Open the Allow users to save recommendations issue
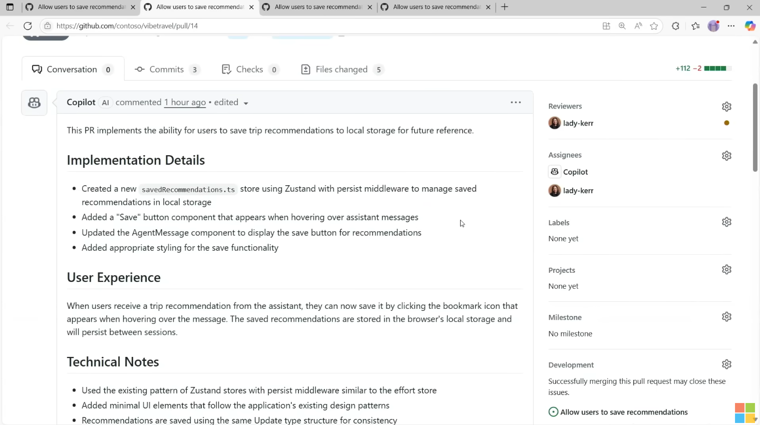 [624, 412]
